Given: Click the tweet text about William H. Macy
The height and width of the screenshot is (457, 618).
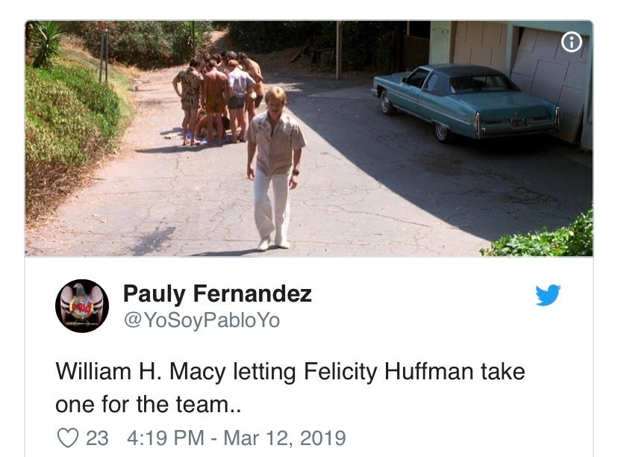Looking at the screenshot, I should [x=290, y=388].
